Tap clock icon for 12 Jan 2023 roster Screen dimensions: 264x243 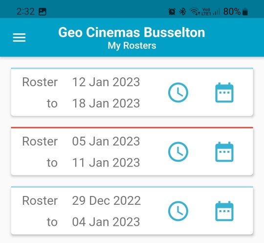pos(178,93)
